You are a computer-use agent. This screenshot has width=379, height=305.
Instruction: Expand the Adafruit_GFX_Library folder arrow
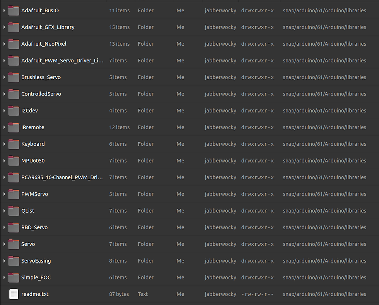coord(4,27)
